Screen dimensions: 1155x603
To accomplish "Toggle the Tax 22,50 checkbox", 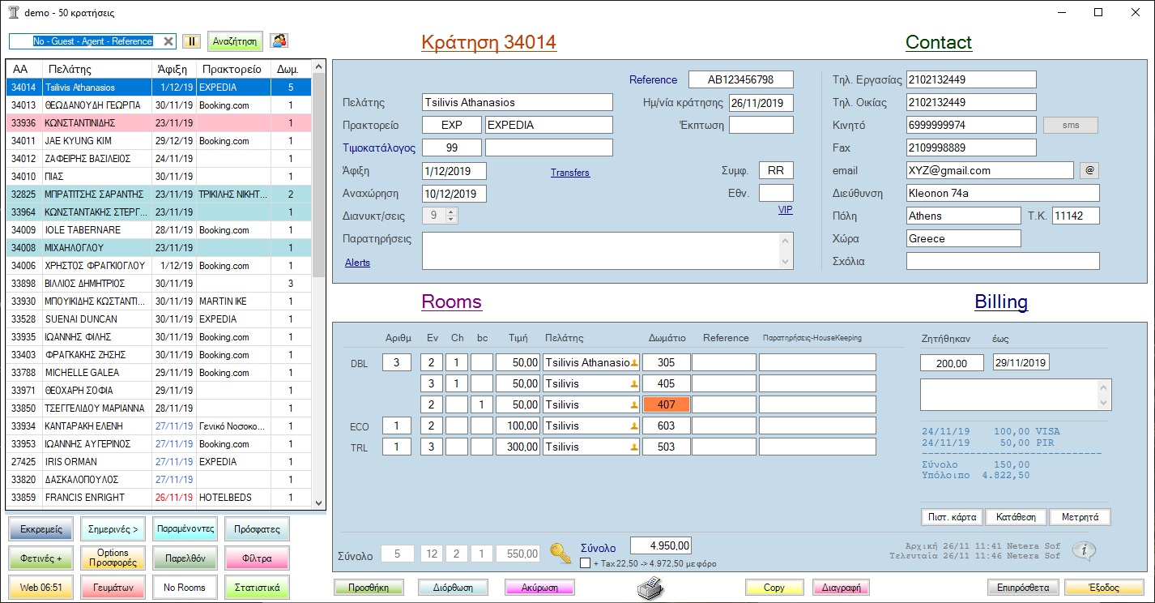I will pos(586,563).
